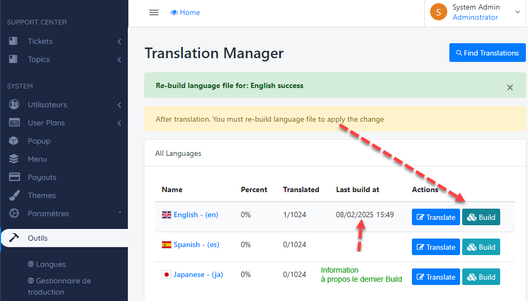Viewport: 528px width, 301px height.
Task: Click the Home breadcrumb link
Action: click(185, 12)
